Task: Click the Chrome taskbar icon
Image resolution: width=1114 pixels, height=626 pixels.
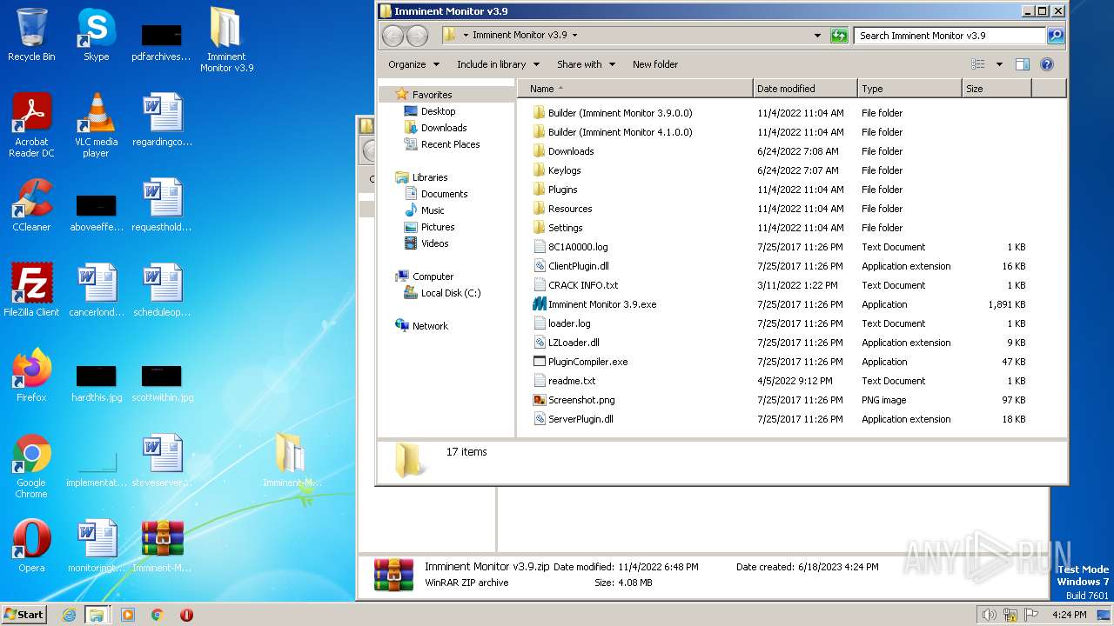Action: pos(158,615)
